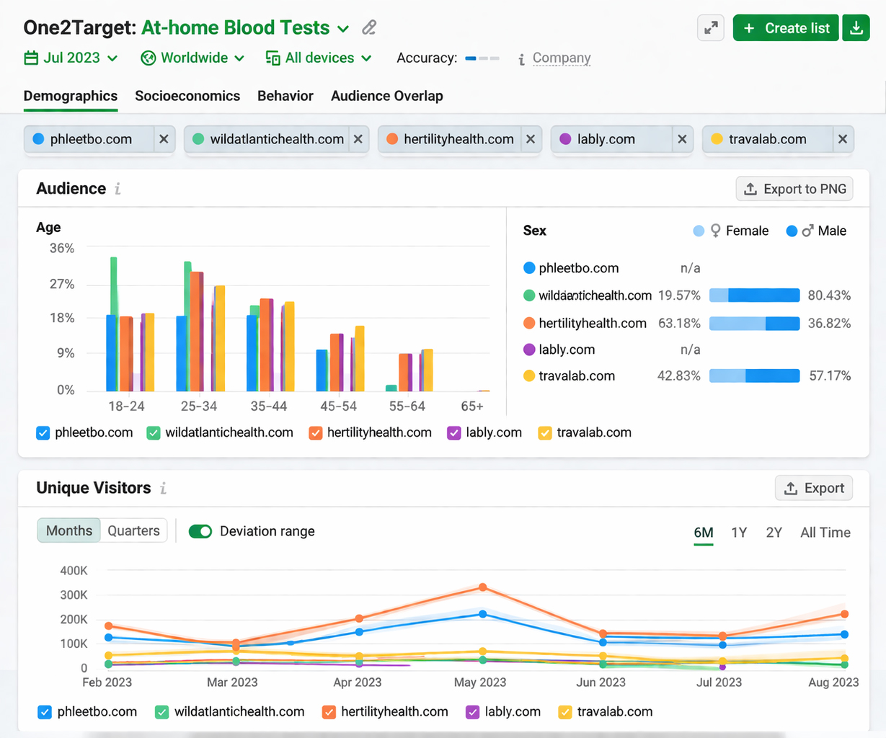This screenshot has width=886, height=738.
Task: Click the 63.18% female value
Action: point(679,324)
